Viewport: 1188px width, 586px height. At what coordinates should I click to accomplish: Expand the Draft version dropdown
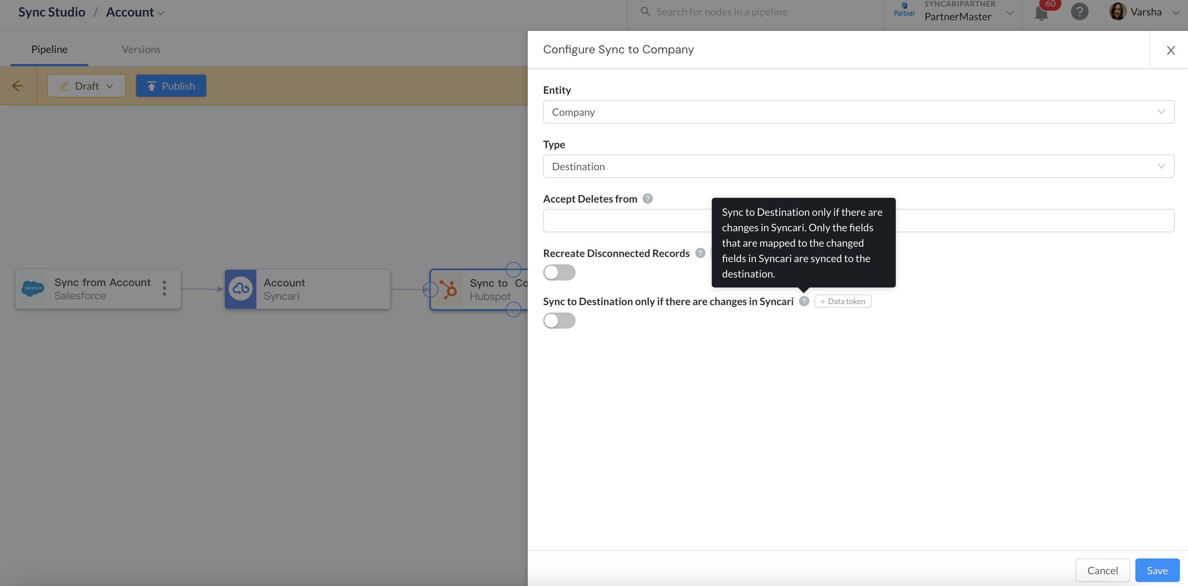pos(86,86)
